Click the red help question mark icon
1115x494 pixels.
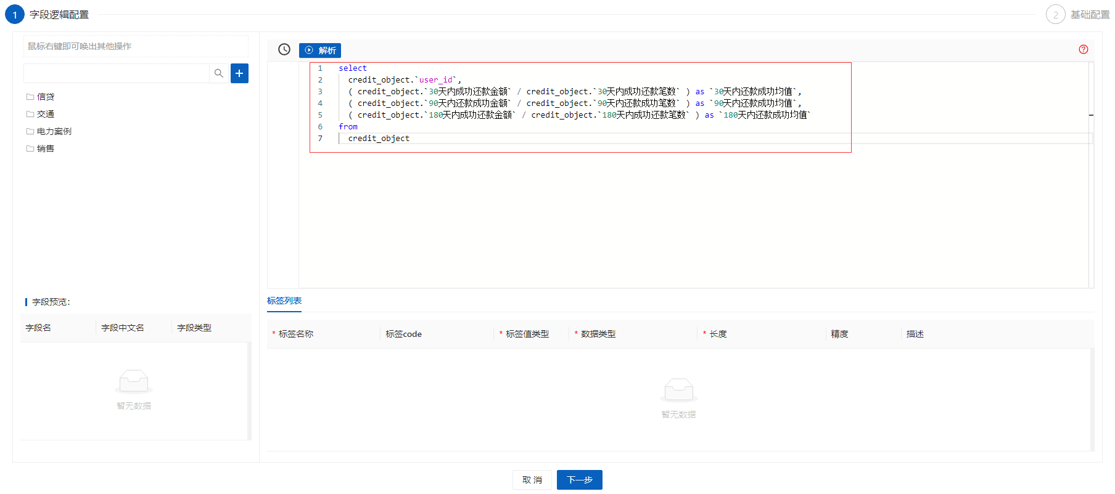(x=1083, y=50)
